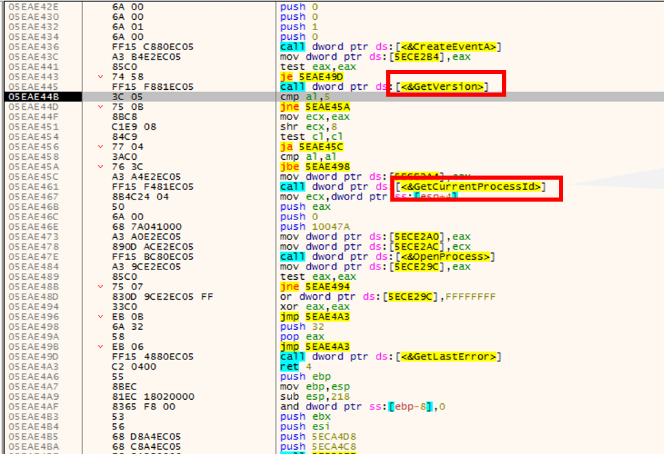Select the cmp al,5 instruction
Screen dimensions: 664x454
click(305, 97)
